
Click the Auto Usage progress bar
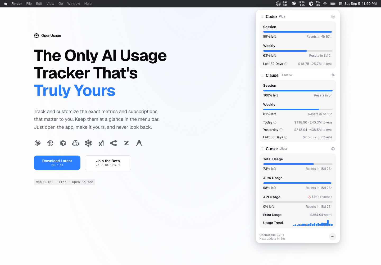[298, 183]
